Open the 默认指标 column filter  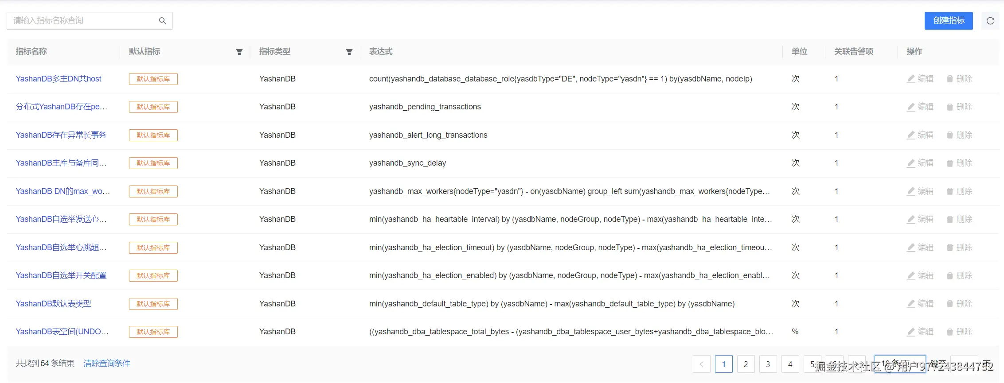(239, 52)
